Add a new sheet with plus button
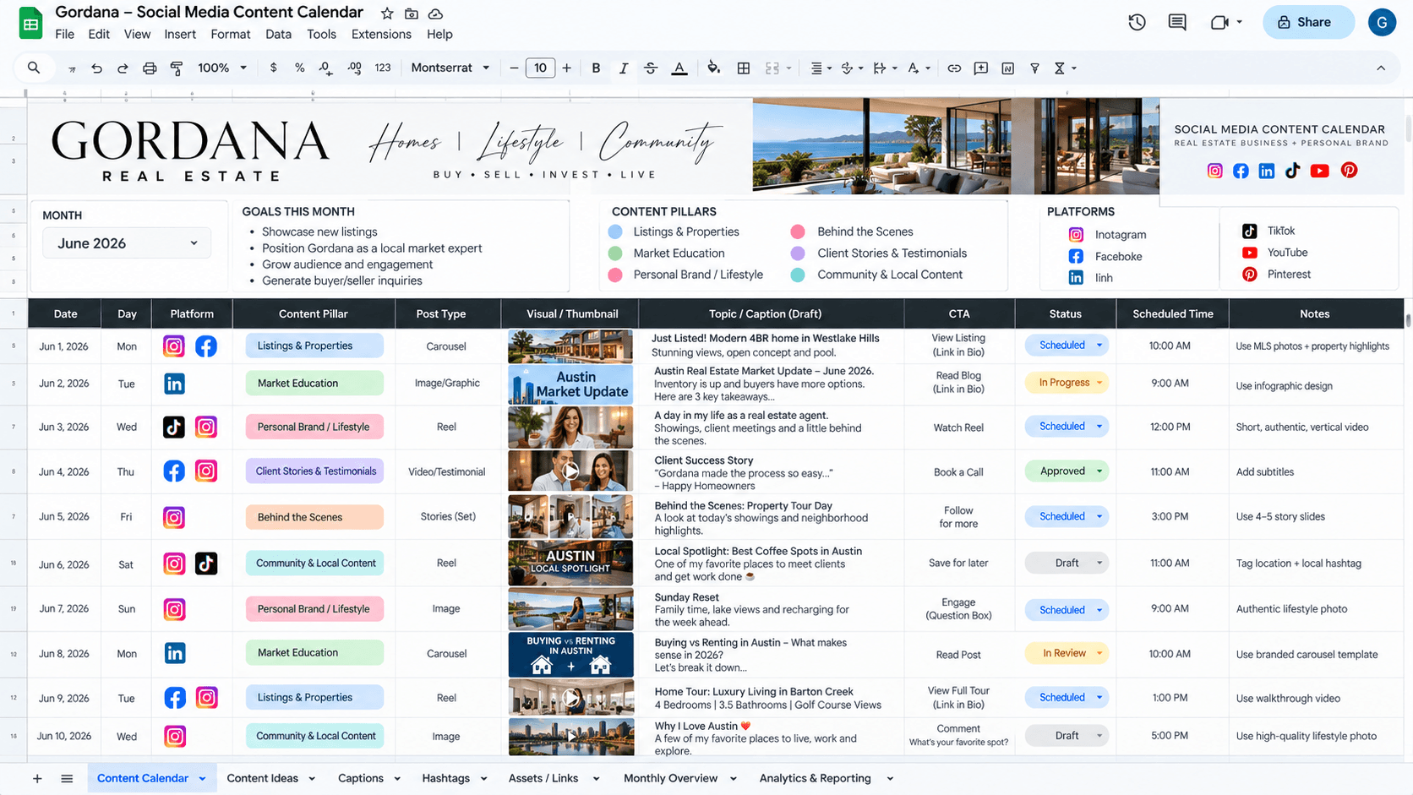1413x795 pixels. pyautogui.click(x=37, y=778)
